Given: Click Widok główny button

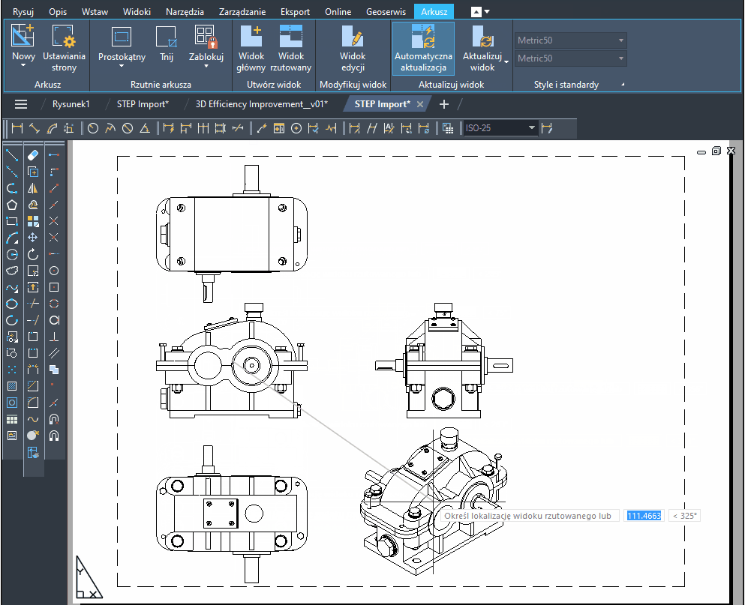Looking at the screenshot, I should tap(251, 49).
